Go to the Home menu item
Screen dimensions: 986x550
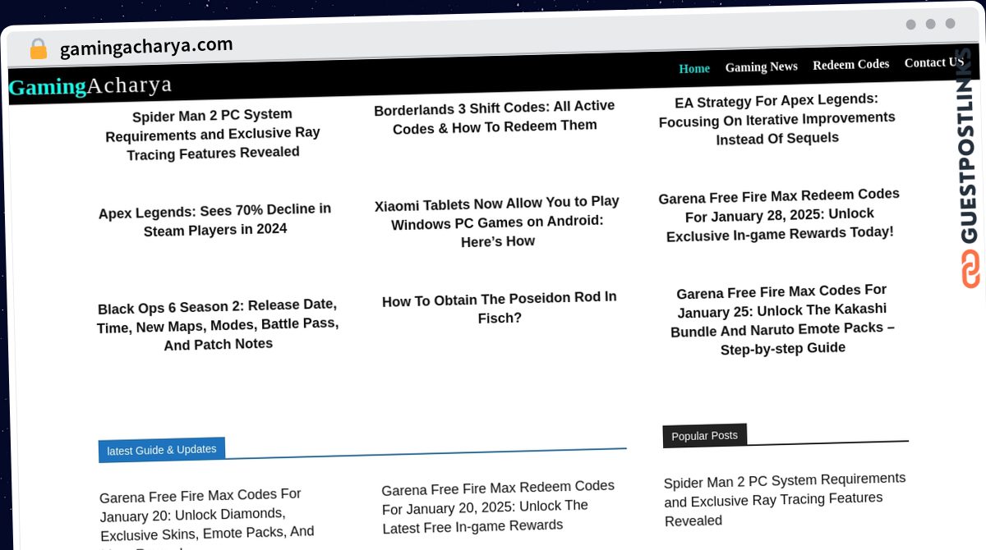coord(694,68)
